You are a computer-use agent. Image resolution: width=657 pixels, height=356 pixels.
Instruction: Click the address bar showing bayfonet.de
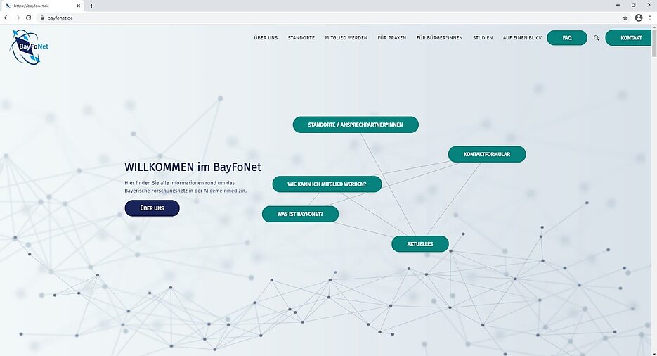(x=316, y=18)
